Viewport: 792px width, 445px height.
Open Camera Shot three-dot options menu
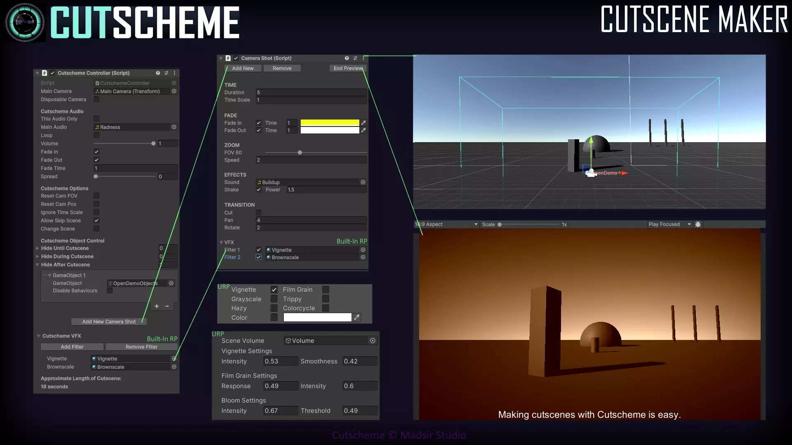click(363, 58)
